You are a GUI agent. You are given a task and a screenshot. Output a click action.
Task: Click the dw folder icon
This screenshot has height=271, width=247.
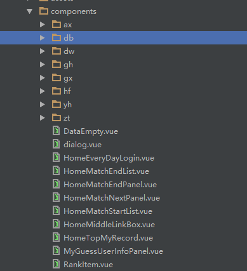tap(57, 51)
